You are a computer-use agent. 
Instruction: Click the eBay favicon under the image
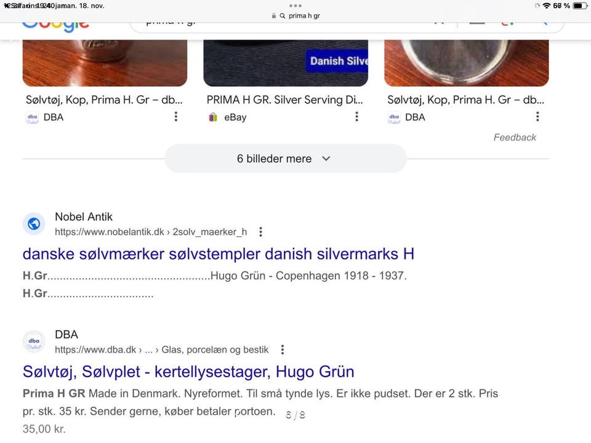click(213, 117)
